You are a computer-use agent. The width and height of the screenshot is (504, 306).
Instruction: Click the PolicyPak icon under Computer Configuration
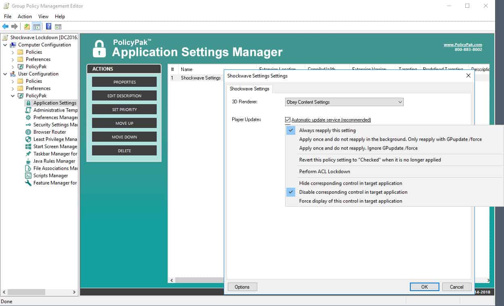pos(21,67)
